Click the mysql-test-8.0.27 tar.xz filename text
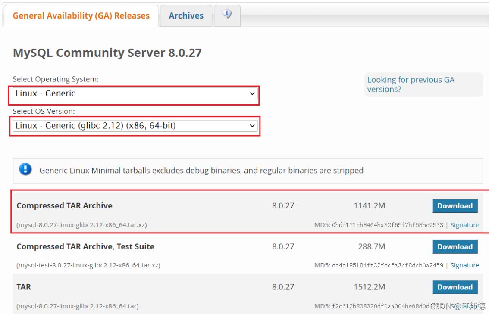Image resolution: width=492 pixels, height=314 pixels. click(x=88, y=265)
